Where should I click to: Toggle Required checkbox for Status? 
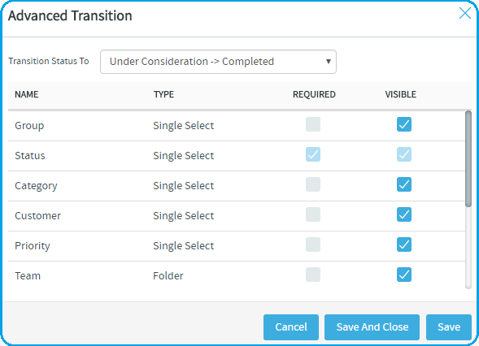tap(313, 154)
